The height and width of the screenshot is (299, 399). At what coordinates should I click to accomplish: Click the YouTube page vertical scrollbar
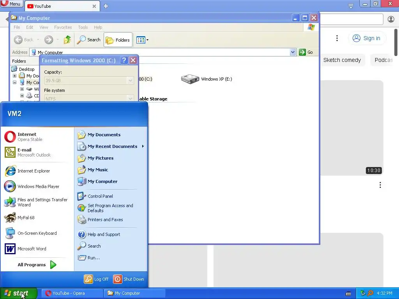click(x=396, y=42)
